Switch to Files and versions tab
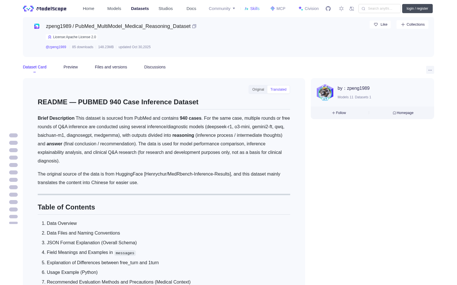Image resolution: width=457 pixels, height=285 pixels. (x=111, y=67)
